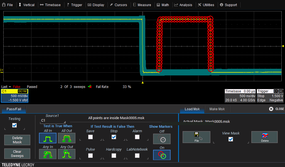Click the Clear Sweeps button

(17, 154)
